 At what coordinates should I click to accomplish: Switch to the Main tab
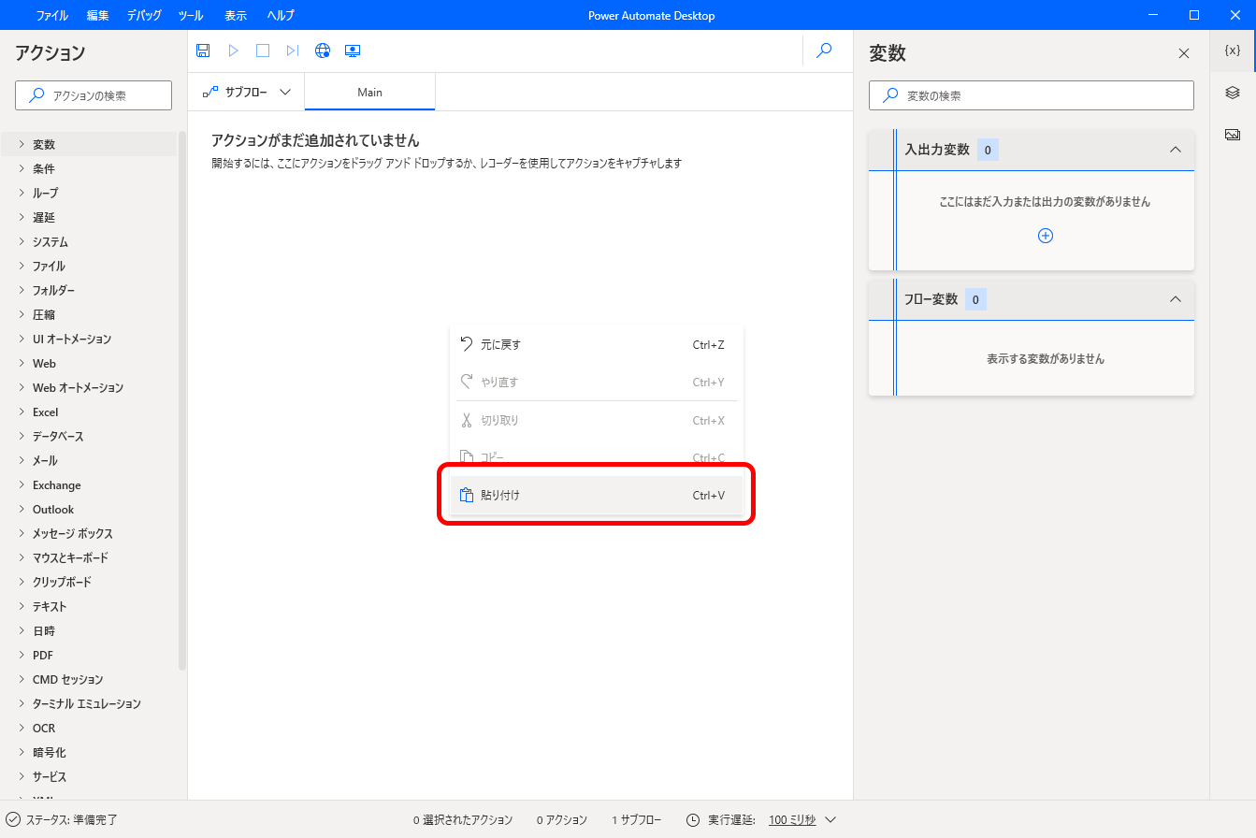pyautogui.click(x=369, y=92)
